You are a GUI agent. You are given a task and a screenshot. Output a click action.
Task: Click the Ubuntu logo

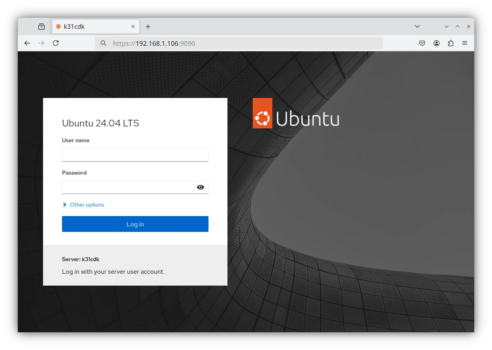pos(296,113)
